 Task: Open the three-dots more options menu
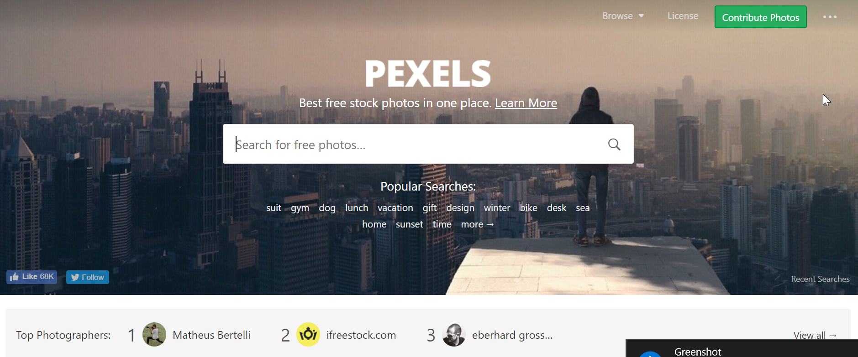coord(830,17)
